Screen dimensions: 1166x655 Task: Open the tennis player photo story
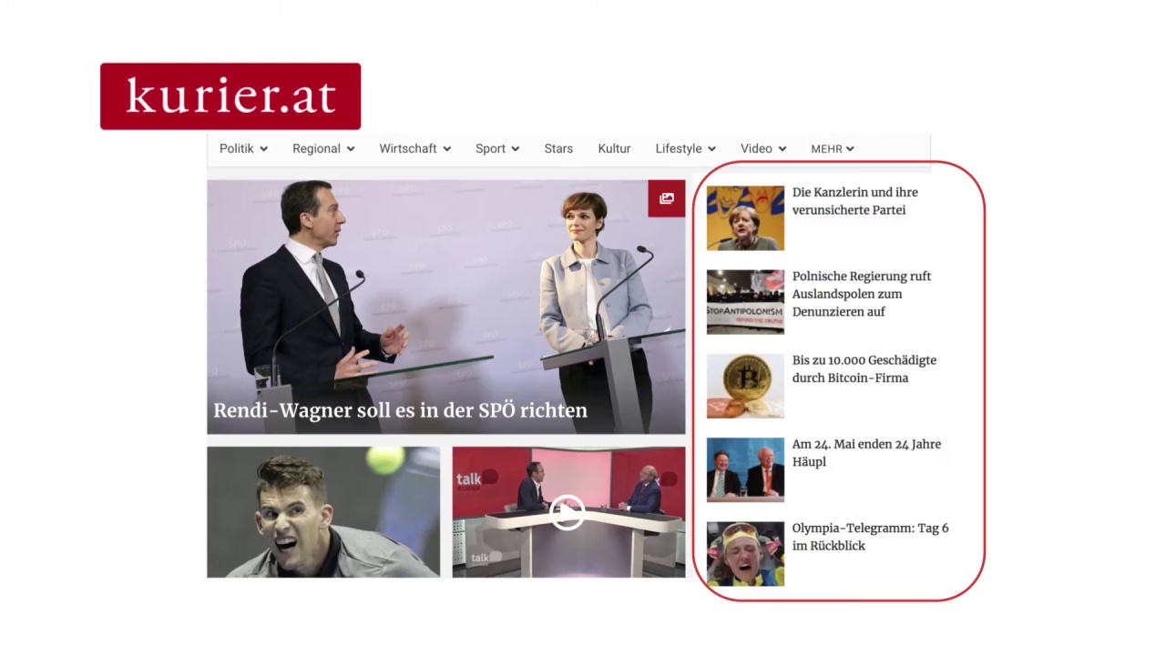tap(323, 512)
